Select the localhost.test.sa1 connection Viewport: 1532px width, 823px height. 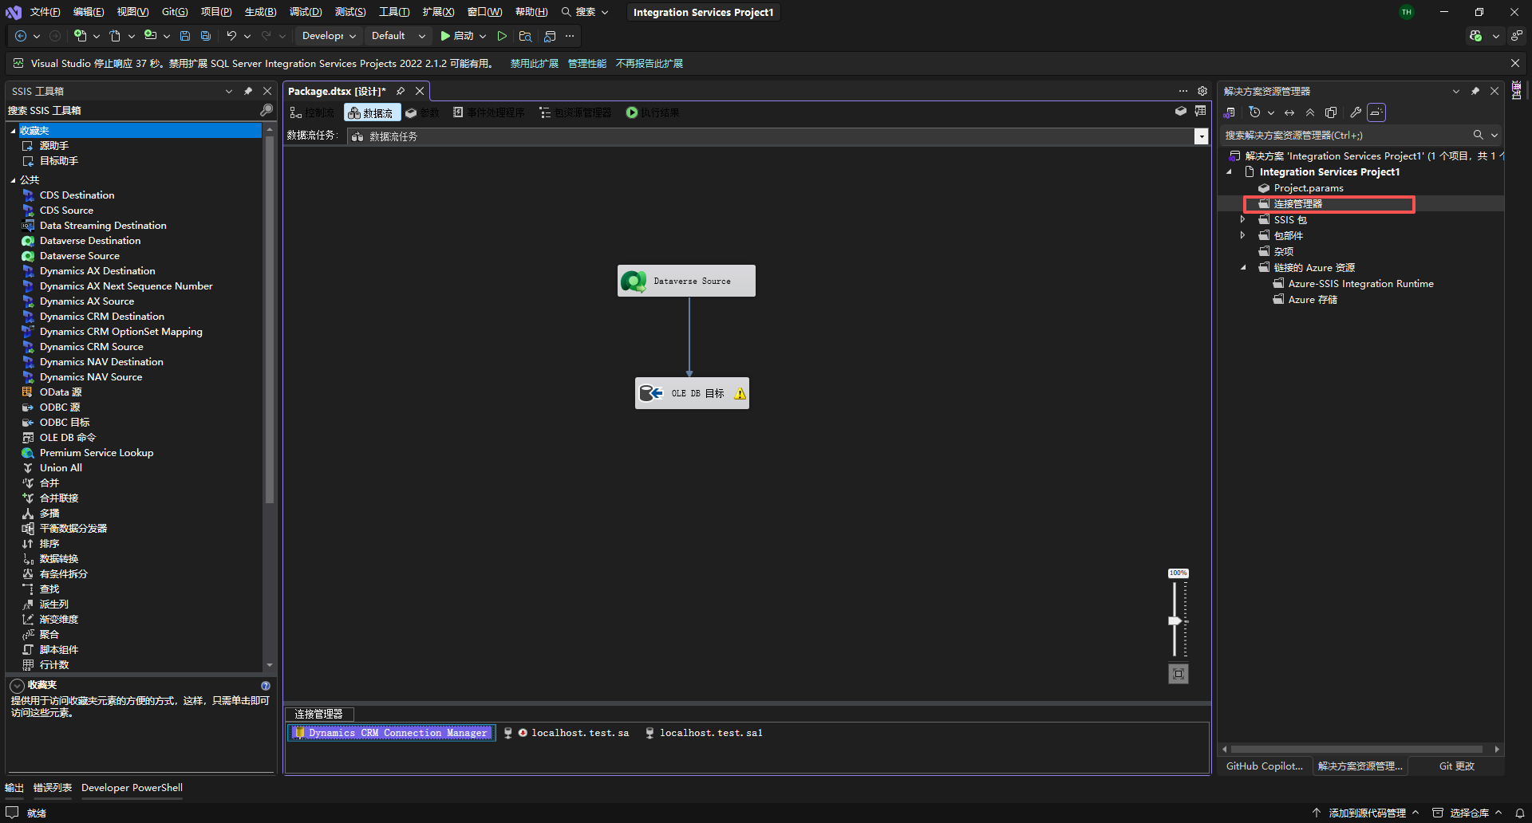click(x=704, y=733)
